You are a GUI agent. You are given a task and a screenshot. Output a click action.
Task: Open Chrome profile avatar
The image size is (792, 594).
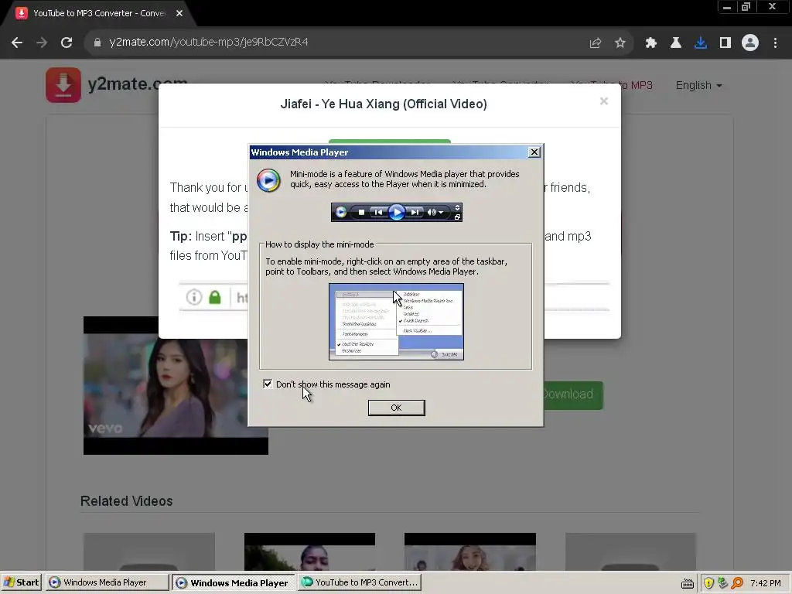pyautogui.click(x=750, y=43)
